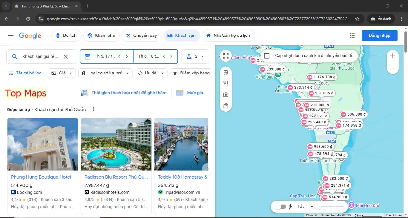
Task: Select the 958.600 ₫ map price pin
Action: (321, 147)
